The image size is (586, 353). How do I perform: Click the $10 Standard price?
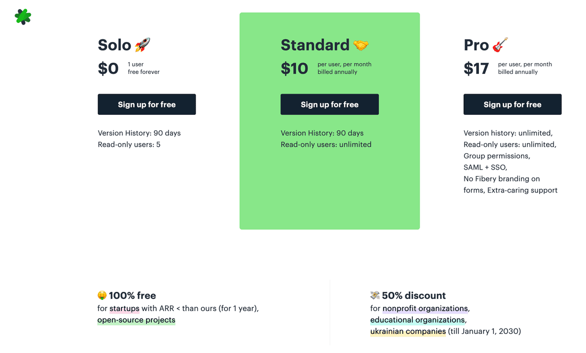[x=295, y=69]
